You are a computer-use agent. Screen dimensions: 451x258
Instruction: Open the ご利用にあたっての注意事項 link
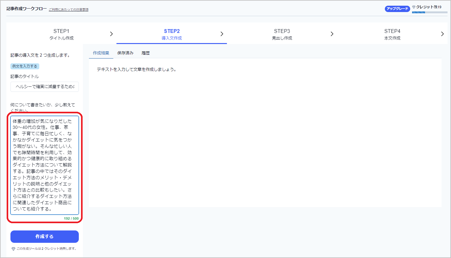[68, 9]
